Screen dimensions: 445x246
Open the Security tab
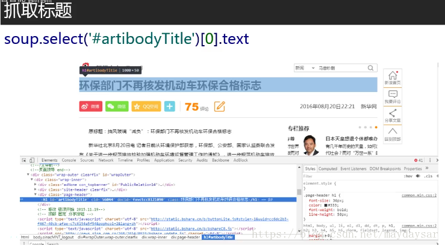click(x=185, y=160)
